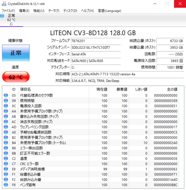Viewport: 186px width, 190px height.
Task: Select the 代替処理済のセクタ数 row name
Action: point(37,95)
